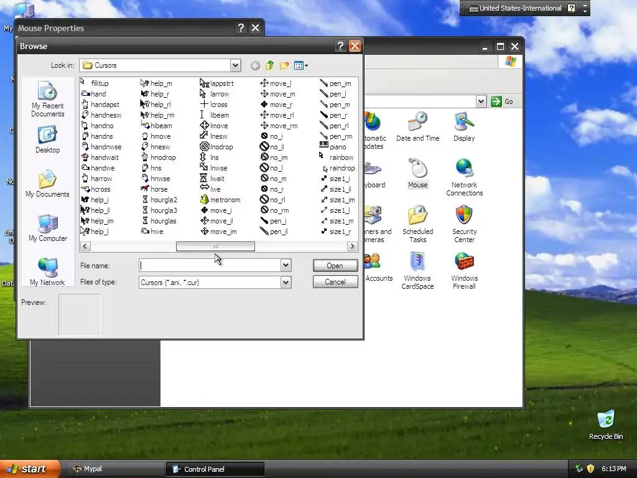Screen dimensions: 637x478
Task: Click the horizontal scrollbar left arrow
Action: coord(85,246)
